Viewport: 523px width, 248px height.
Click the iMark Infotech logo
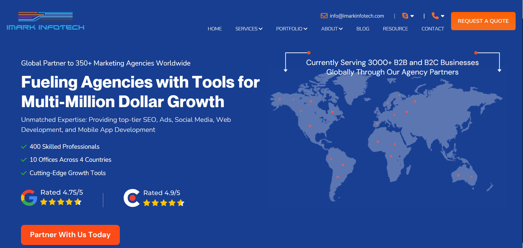pos(45,21)
